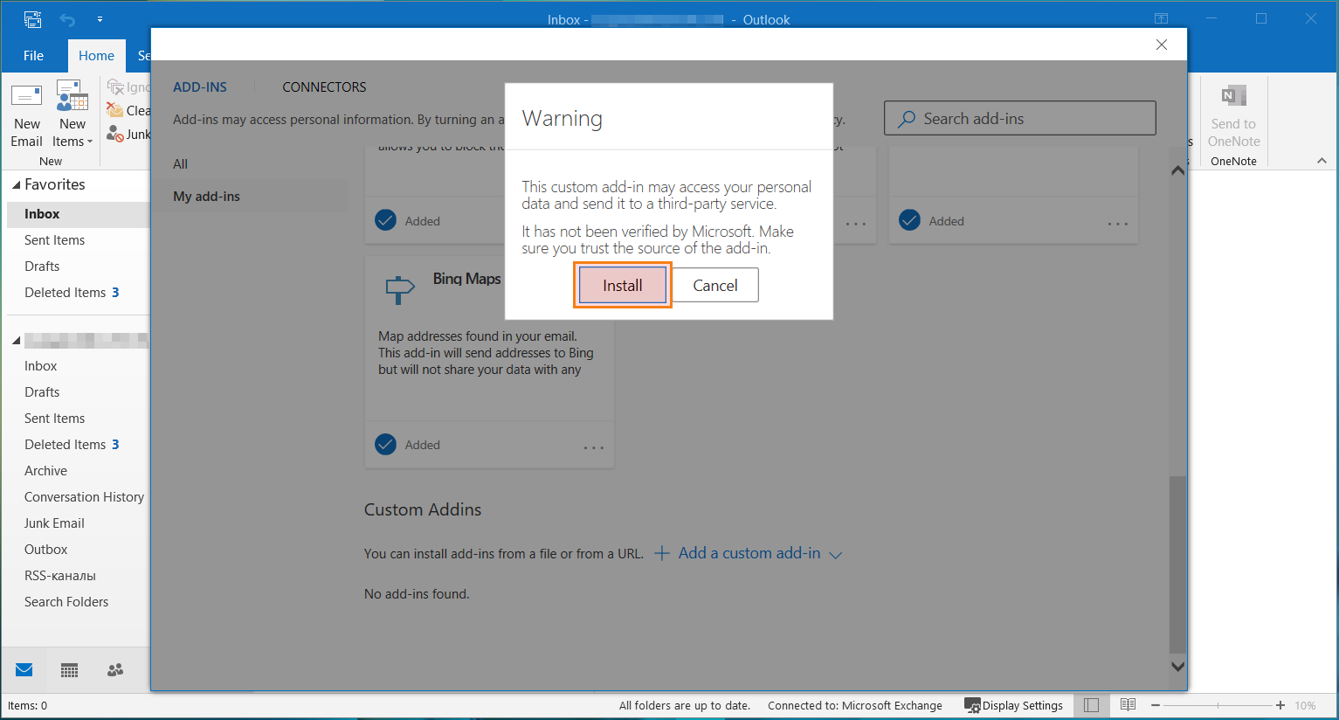Screen dimensions: 1339x720
Task: Click the Send to OneNote icon
Action: tap(1233, 96)
